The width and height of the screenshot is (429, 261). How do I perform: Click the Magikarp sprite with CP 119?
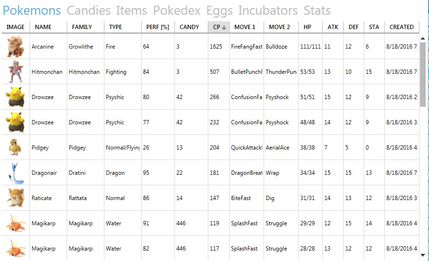(16, 223)
